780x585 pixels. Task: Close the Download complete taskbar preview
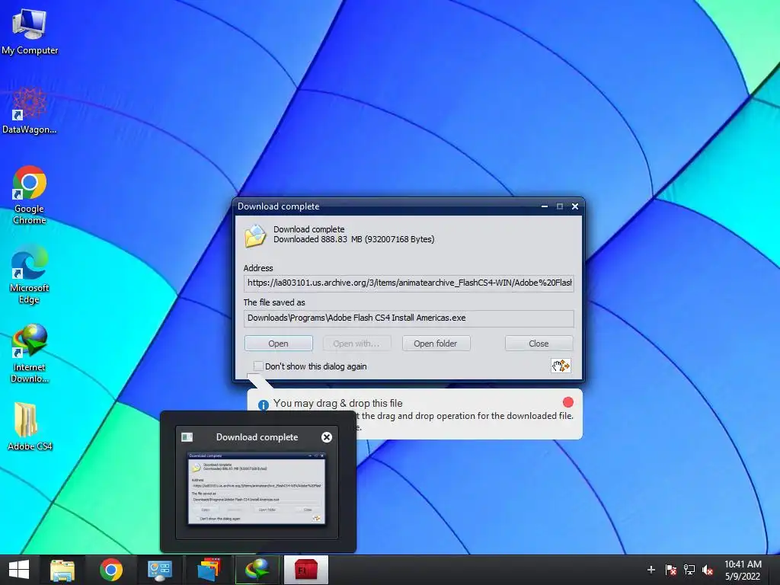326,437
